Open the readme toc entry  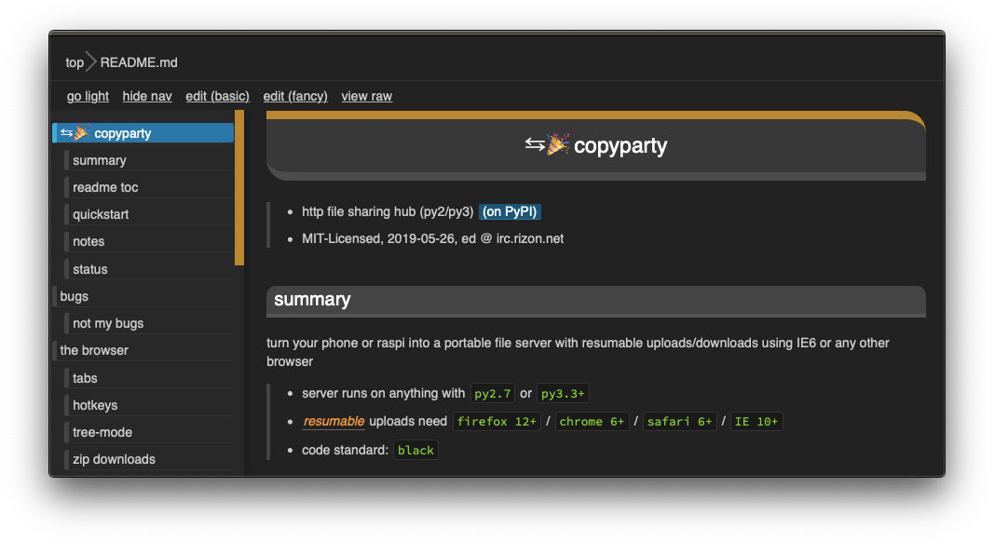pos(105,186)
